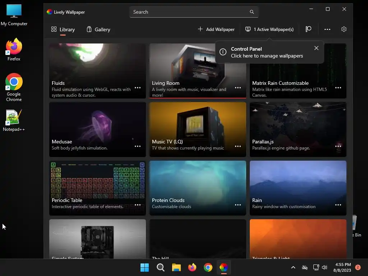The image size is (368, 276).
Task: Open more options for Medusae
Action: (x=138, y=147)
